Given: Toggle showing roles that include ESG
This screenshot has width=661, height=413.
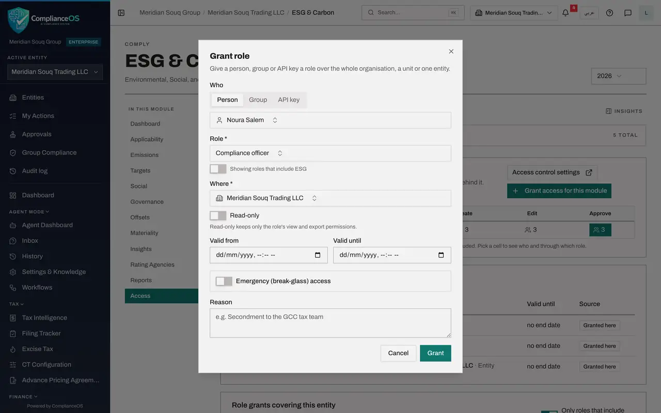Looking at the screenshot, I should (218, 169).
